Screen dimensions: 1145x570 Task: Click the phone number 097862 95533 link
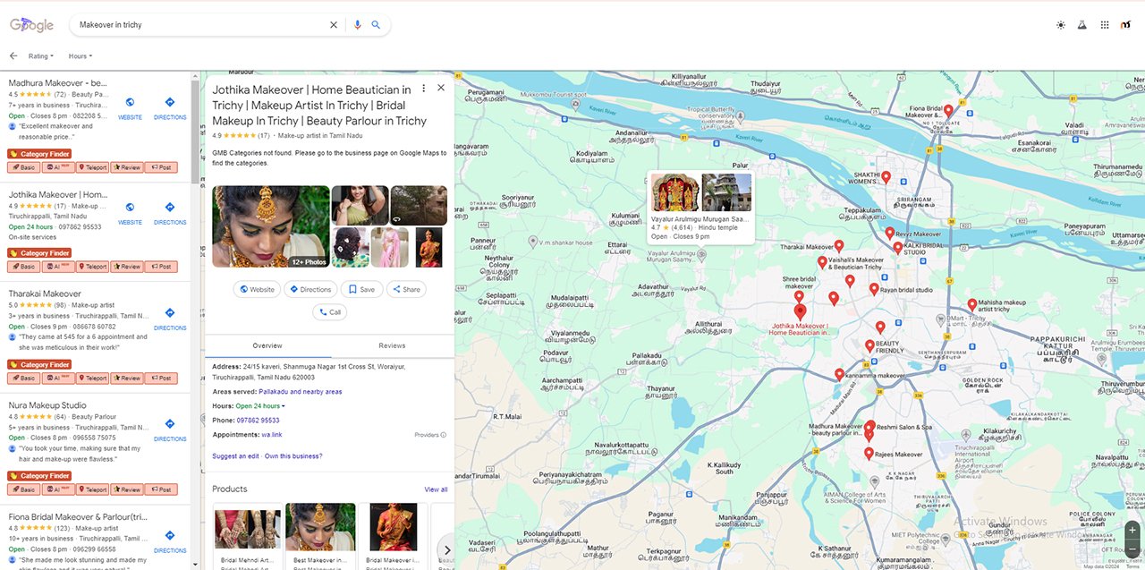tap(259, 421)
